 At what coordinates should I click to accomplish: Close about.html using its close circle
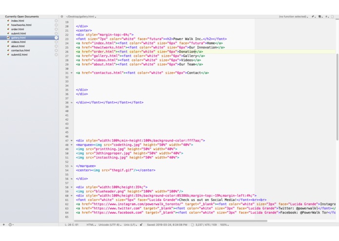click(56, 46)
